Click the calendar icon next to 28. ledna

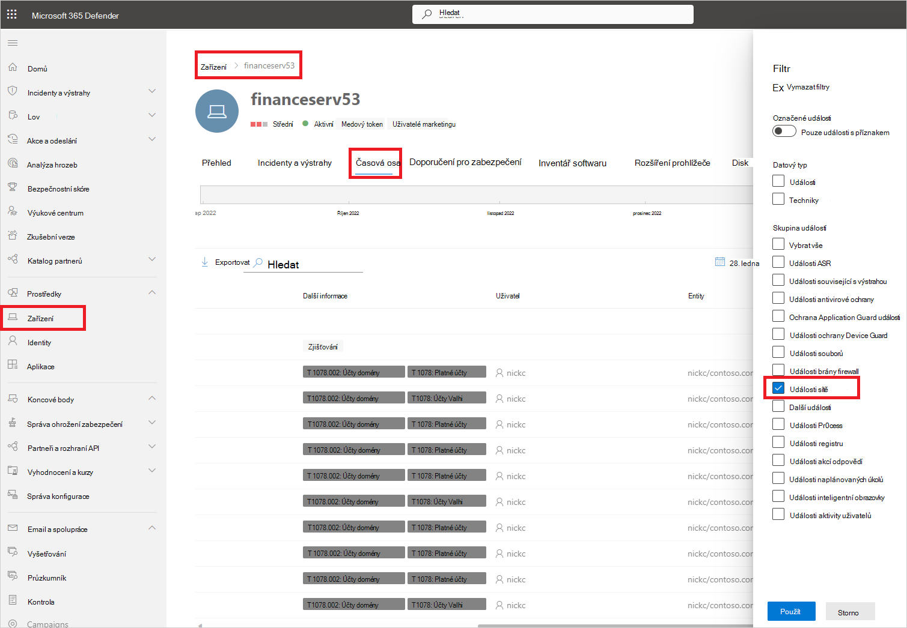coord(720,262)
